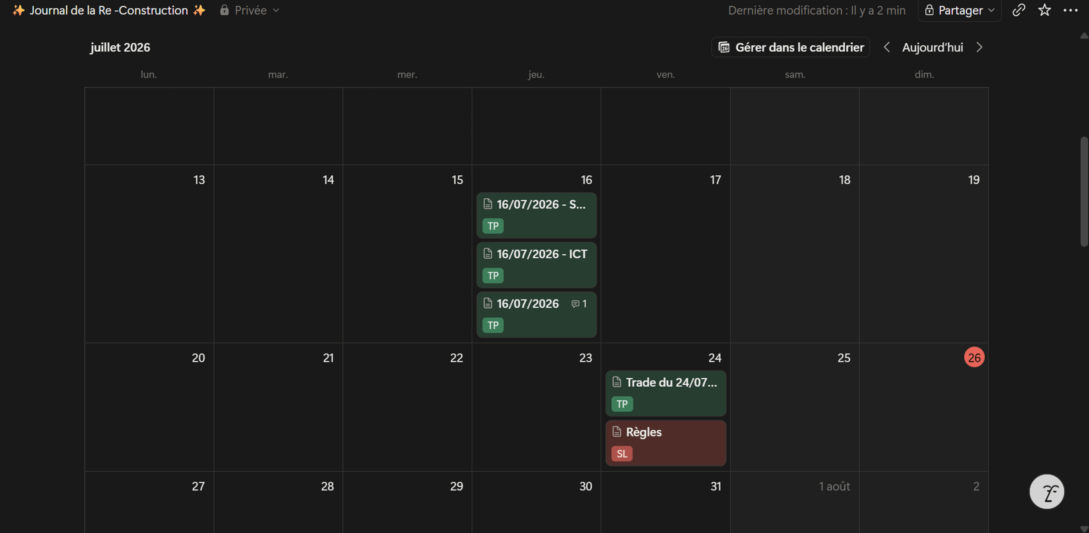Screen dimensions: 1089x533
Task: Click the vertical scrollbar thumb at right
Action: click(x=1084, y=191)
